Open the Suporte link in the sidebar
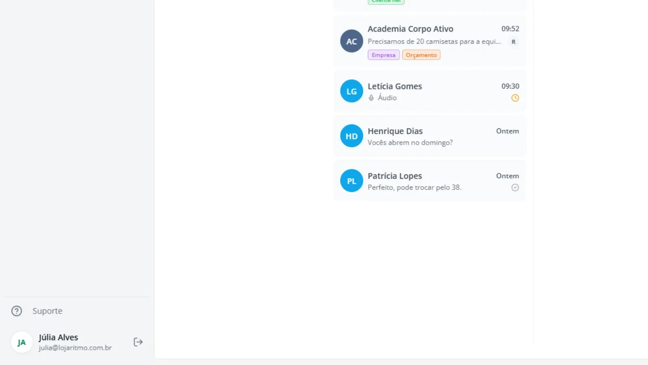Image resolution: width=648 pixels, height=365 pixels. click(x=47, y=311)
